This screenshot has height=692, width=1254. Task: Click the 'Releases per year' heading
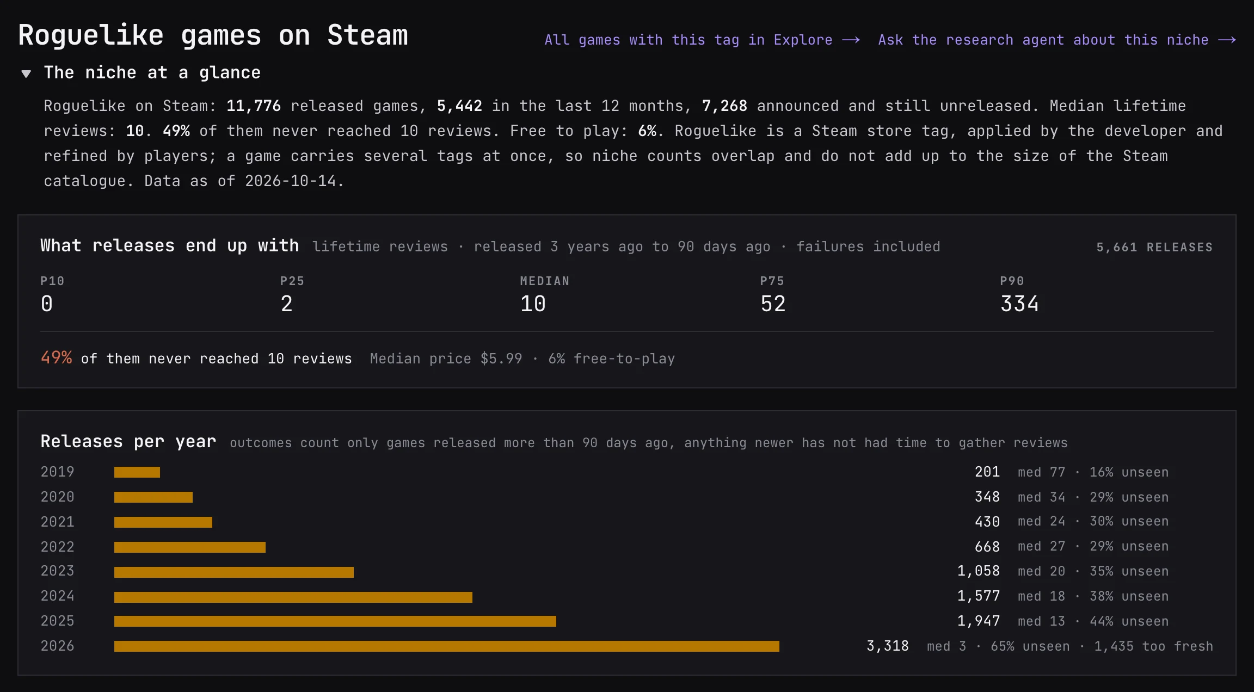(x=128, y=441)
